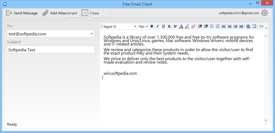Toggle bold formatting
Viewport: 275px width, 133px height.
click(x=152, y=26)
